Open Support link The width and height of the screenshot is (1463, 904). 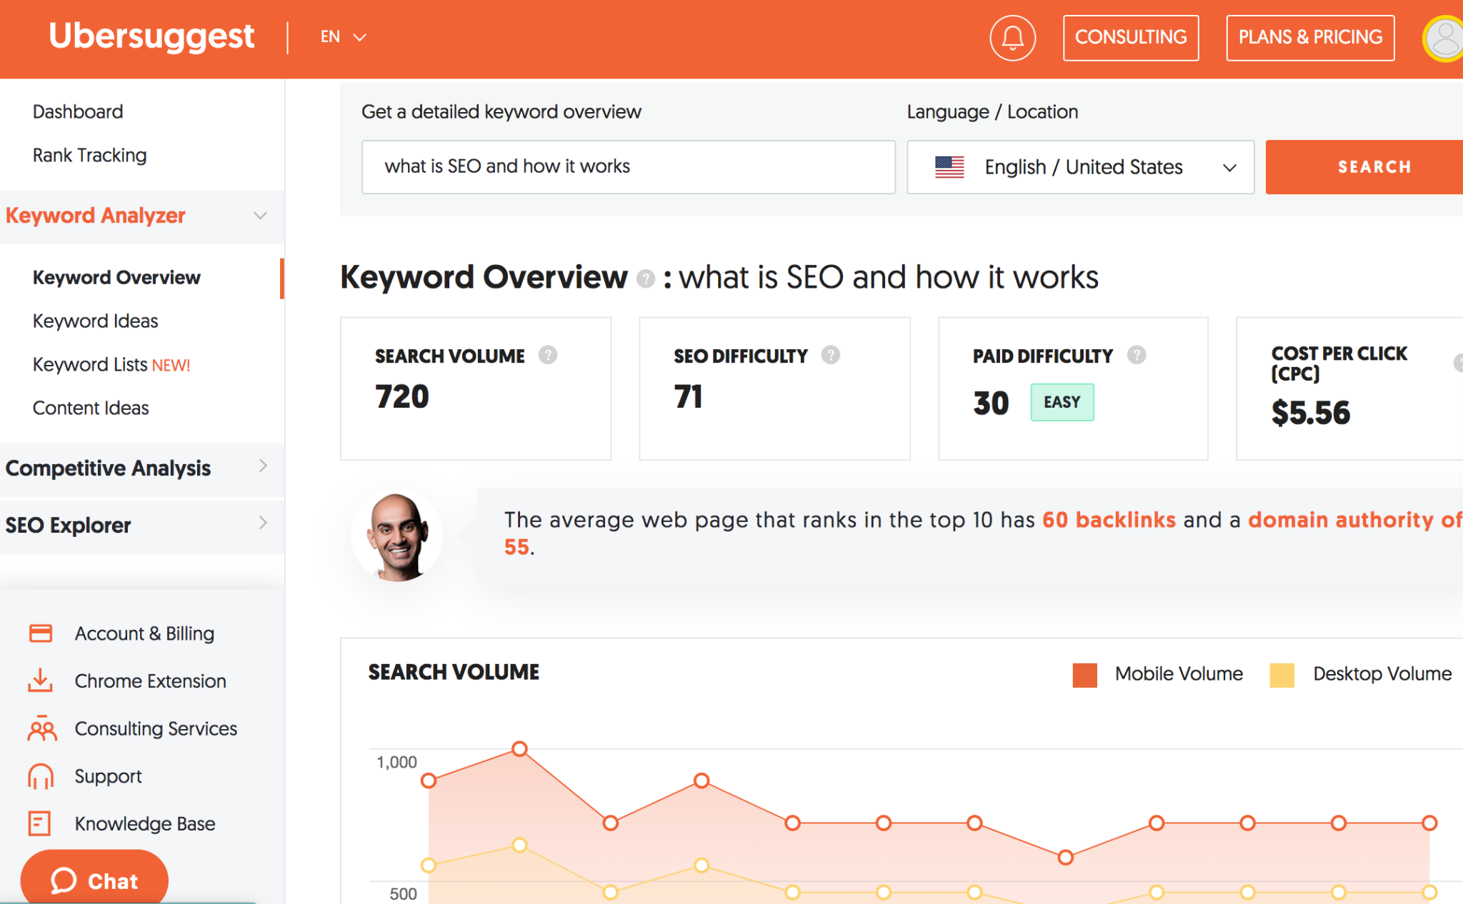click(x=109, y=776)
